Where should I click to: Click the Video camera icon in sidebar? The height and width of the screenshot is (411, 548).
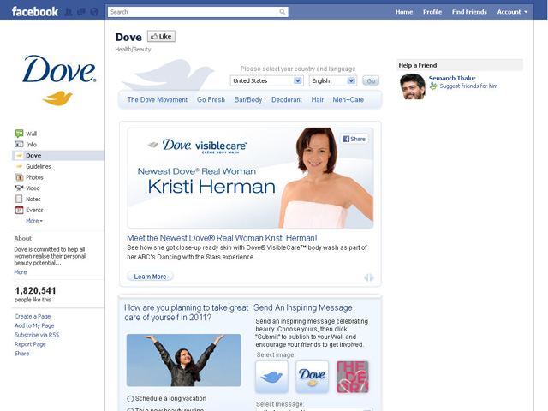19,188
